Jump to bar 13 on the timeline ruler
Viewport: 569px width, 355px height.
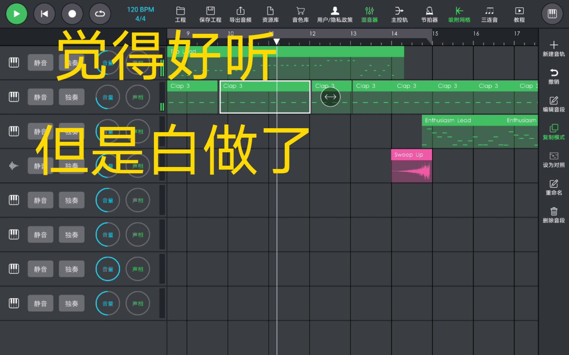pyautogui.click(x=353, y=34)
